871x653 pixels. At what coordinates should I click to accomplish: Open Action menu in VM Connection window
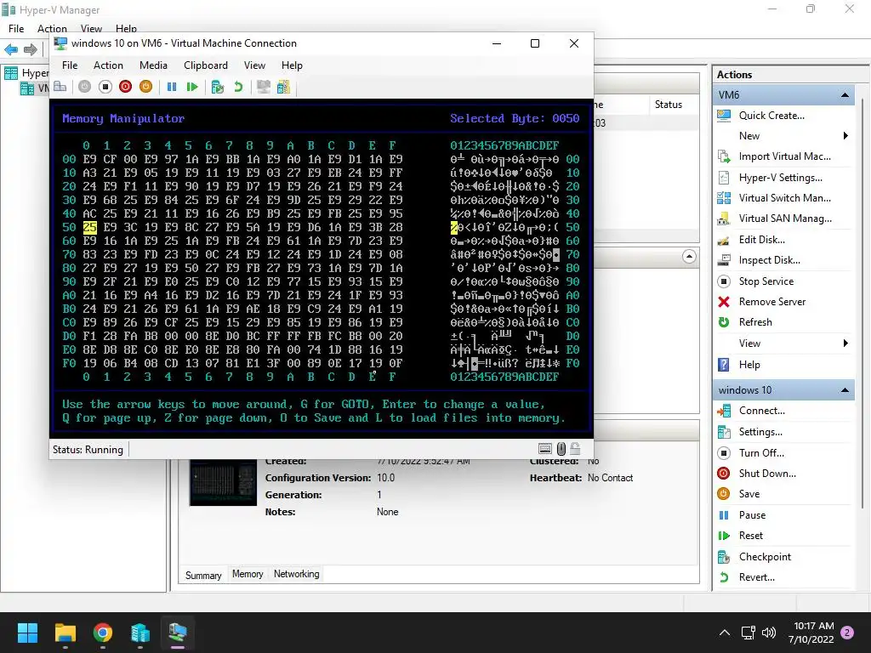click(108, 65)
